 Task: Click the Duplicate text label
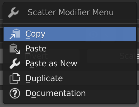pos(44,78)
